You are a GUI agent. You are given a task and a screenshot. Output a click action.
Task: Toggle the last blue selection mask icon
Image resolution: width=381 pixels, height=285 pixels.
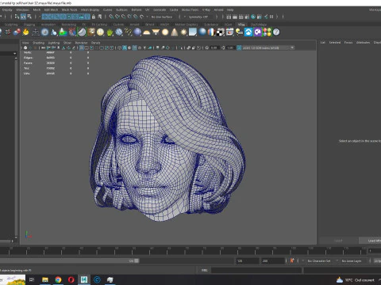87,17
